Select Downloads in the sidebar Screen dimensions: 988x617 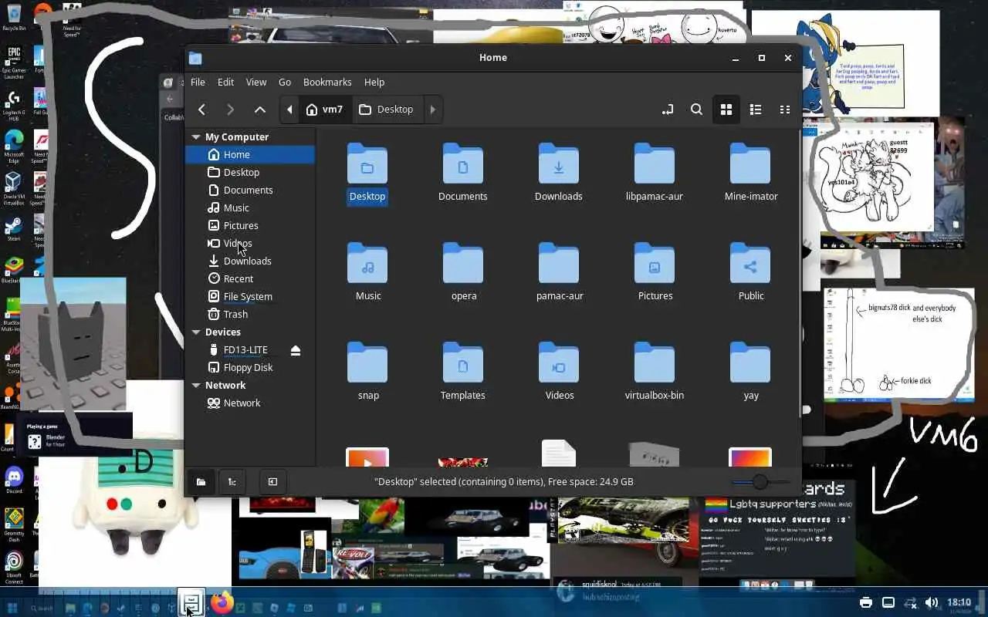(x=250, y=261)
